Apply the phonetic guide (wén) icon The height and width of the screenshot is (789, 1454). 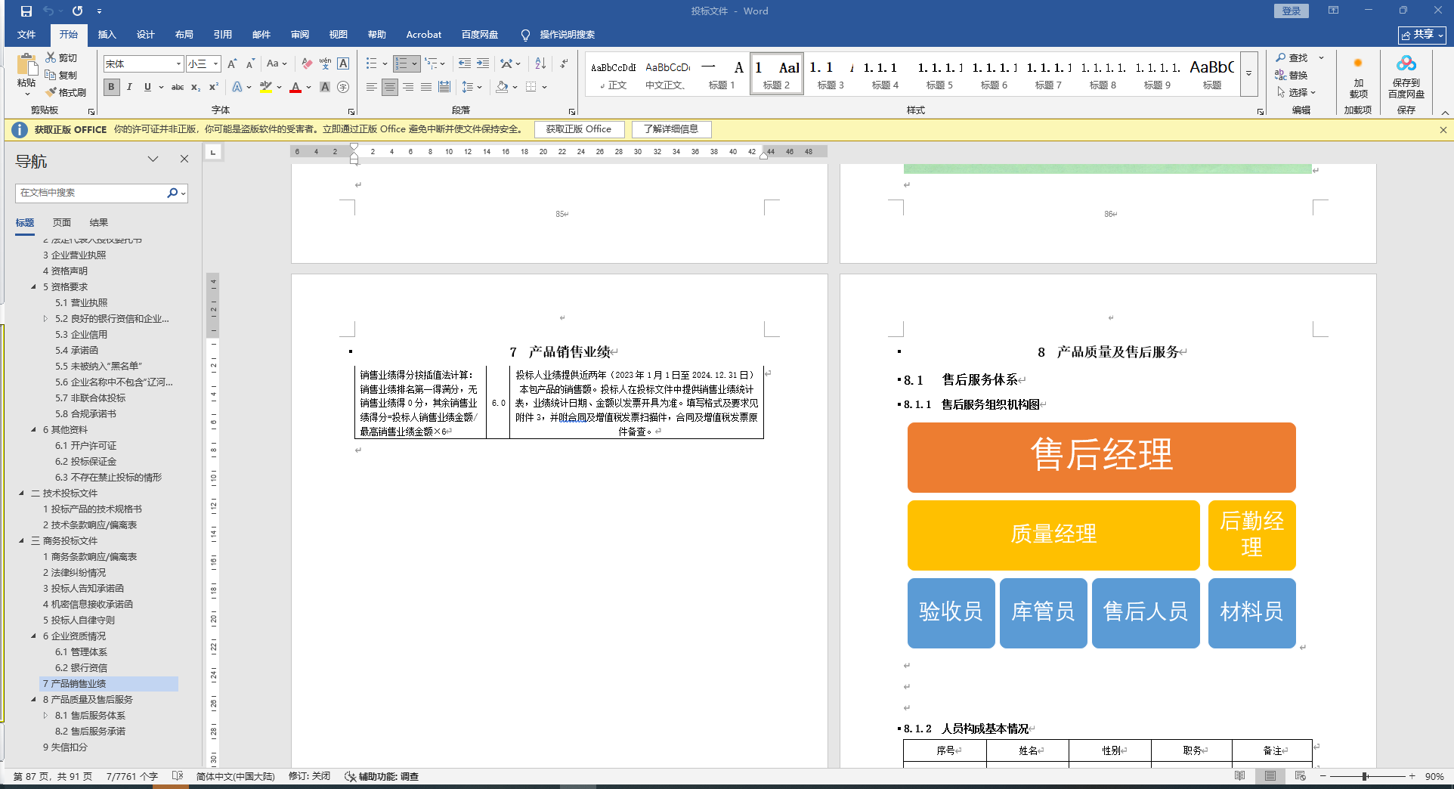pos(325,64)
